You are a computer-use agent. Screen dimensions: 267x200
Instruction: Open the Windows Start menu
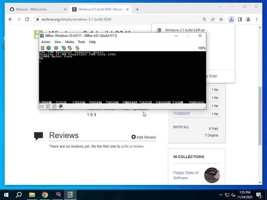pos(6,195)
